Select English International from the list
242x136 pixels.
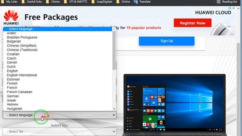point(57,75)
